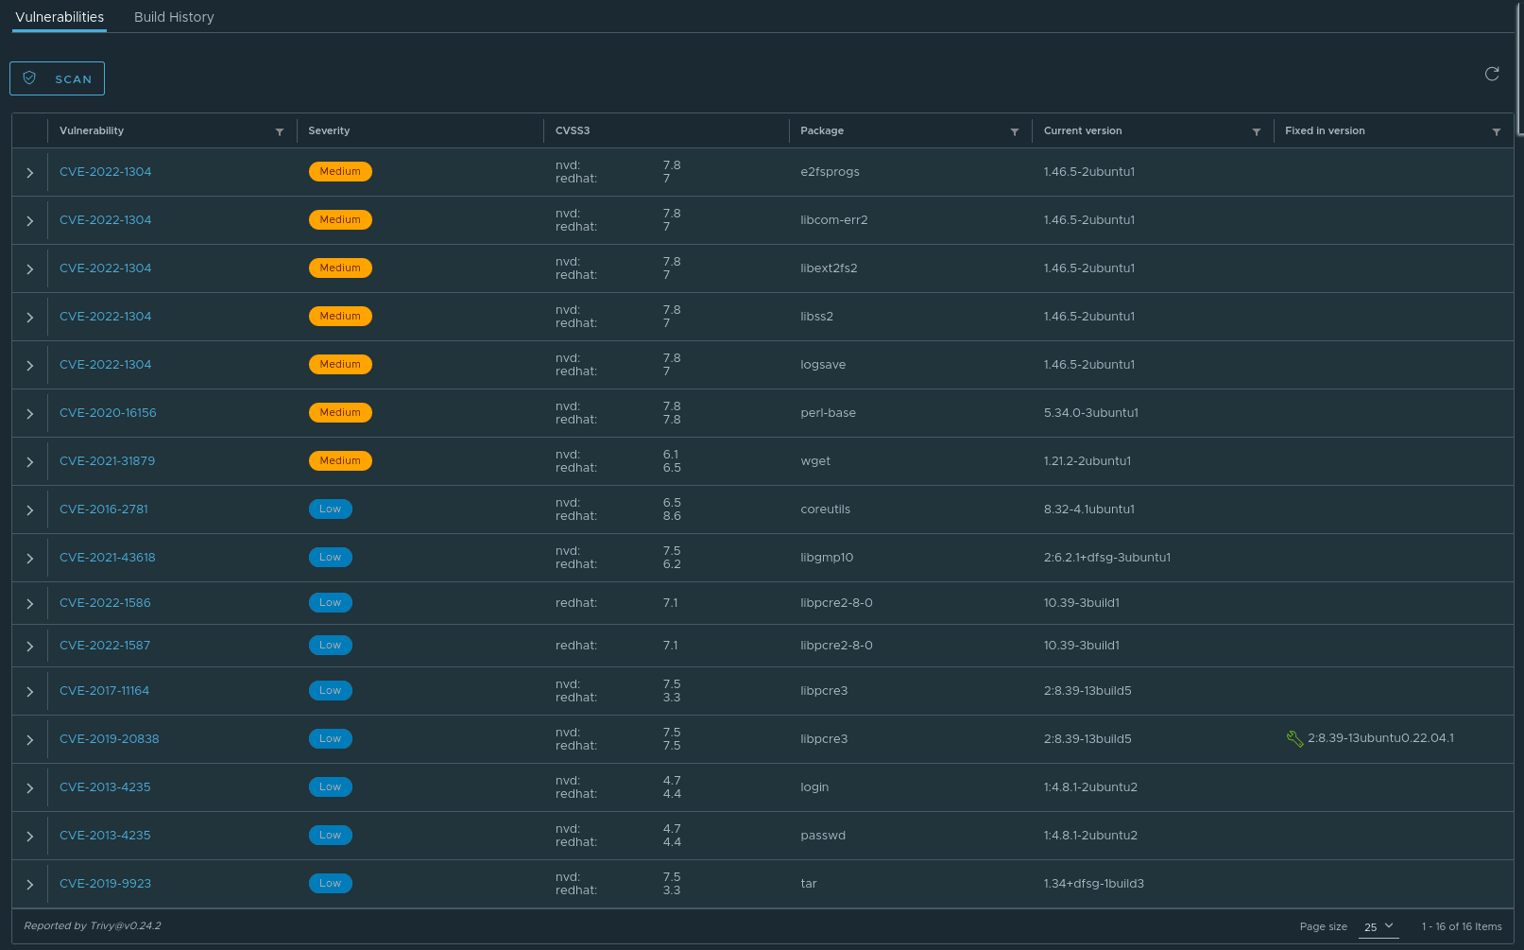Open the Page size dropdown

tap(1378, 926)
